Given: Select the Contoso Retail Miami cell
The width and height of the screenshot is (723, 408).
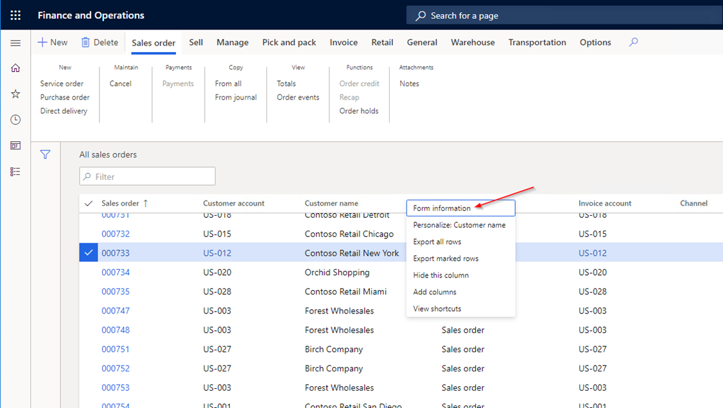Looking at the screenshot, I should 345,291.
